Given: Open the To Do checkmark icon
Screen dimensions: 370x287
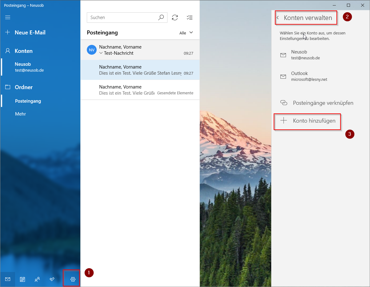Looking at the screenshot, I should (52, 279).
